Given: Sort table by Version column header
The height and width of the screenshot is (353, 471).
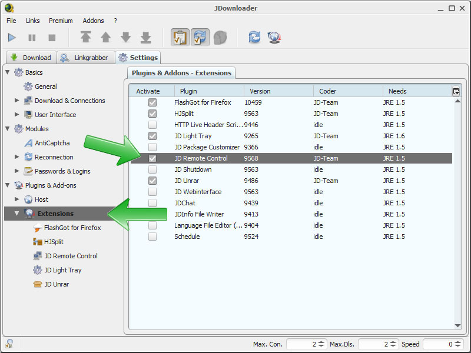Looking at the screenshot, I should point(278,91).
